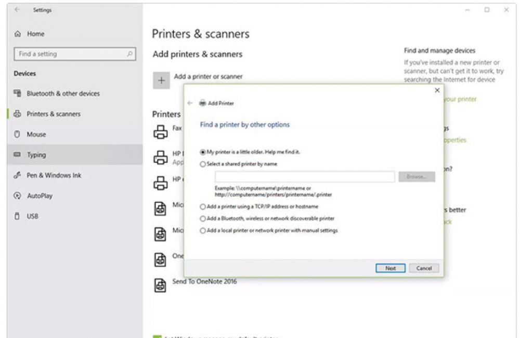Click the USB settings icon
This screenshot has width=520, height=338.
click(x=16, y=216)
